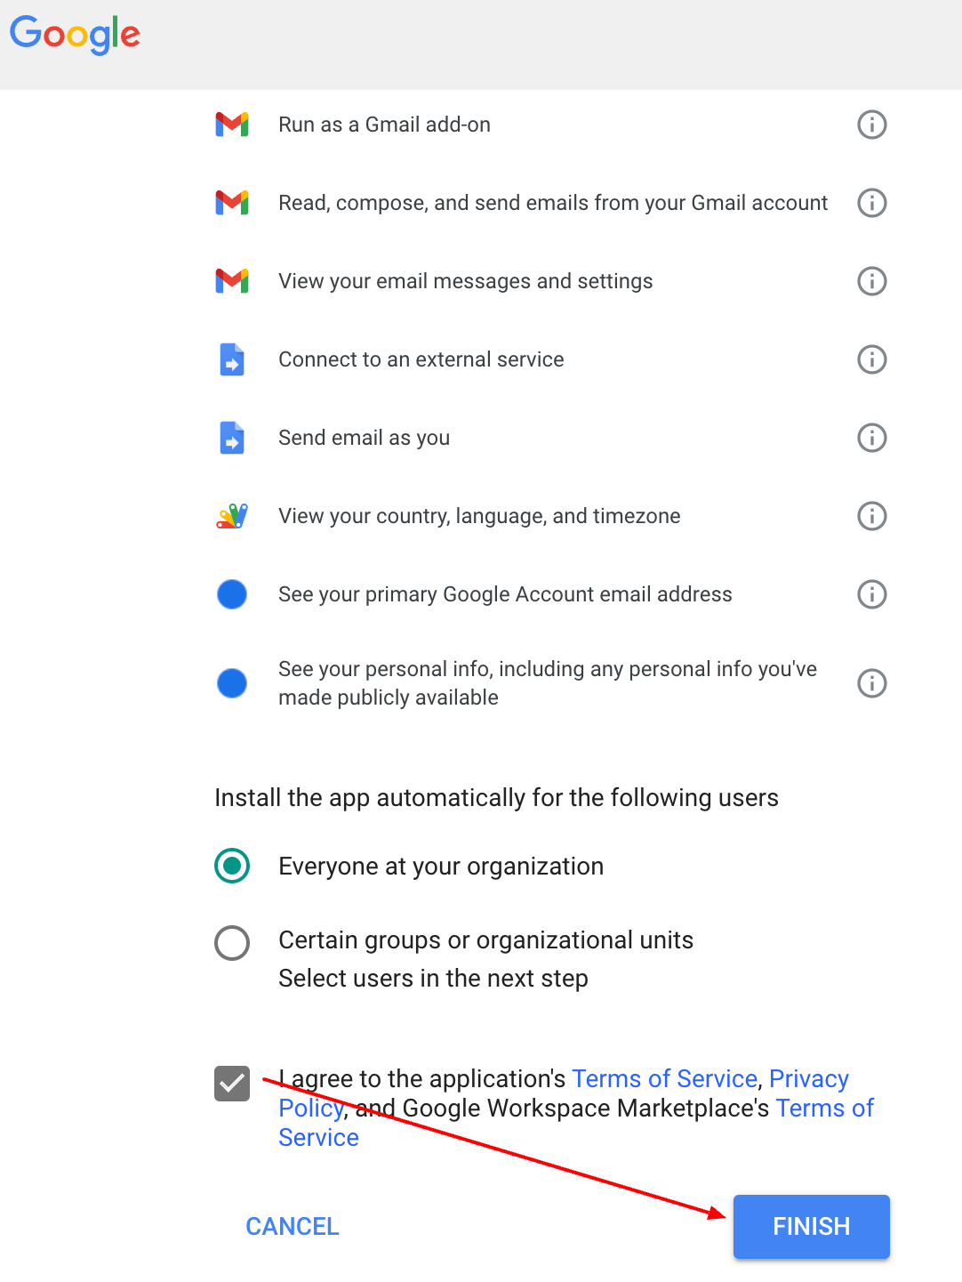Screen dimensions: 962x1282
Task: Open info for Run as Gmail add-on
Action: coord(871,125)
